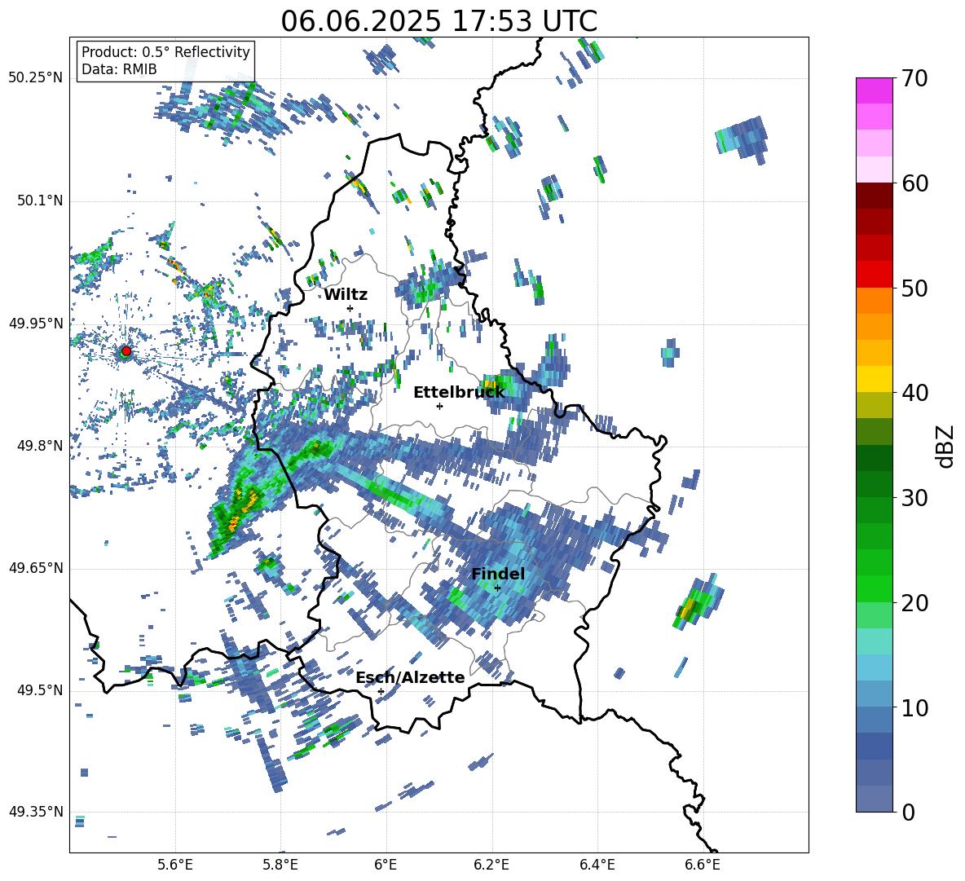Screen dimensions: 965x881
Task: Click the 6°E longitude label
Action: pyautogui.click(x=386, y=865)
